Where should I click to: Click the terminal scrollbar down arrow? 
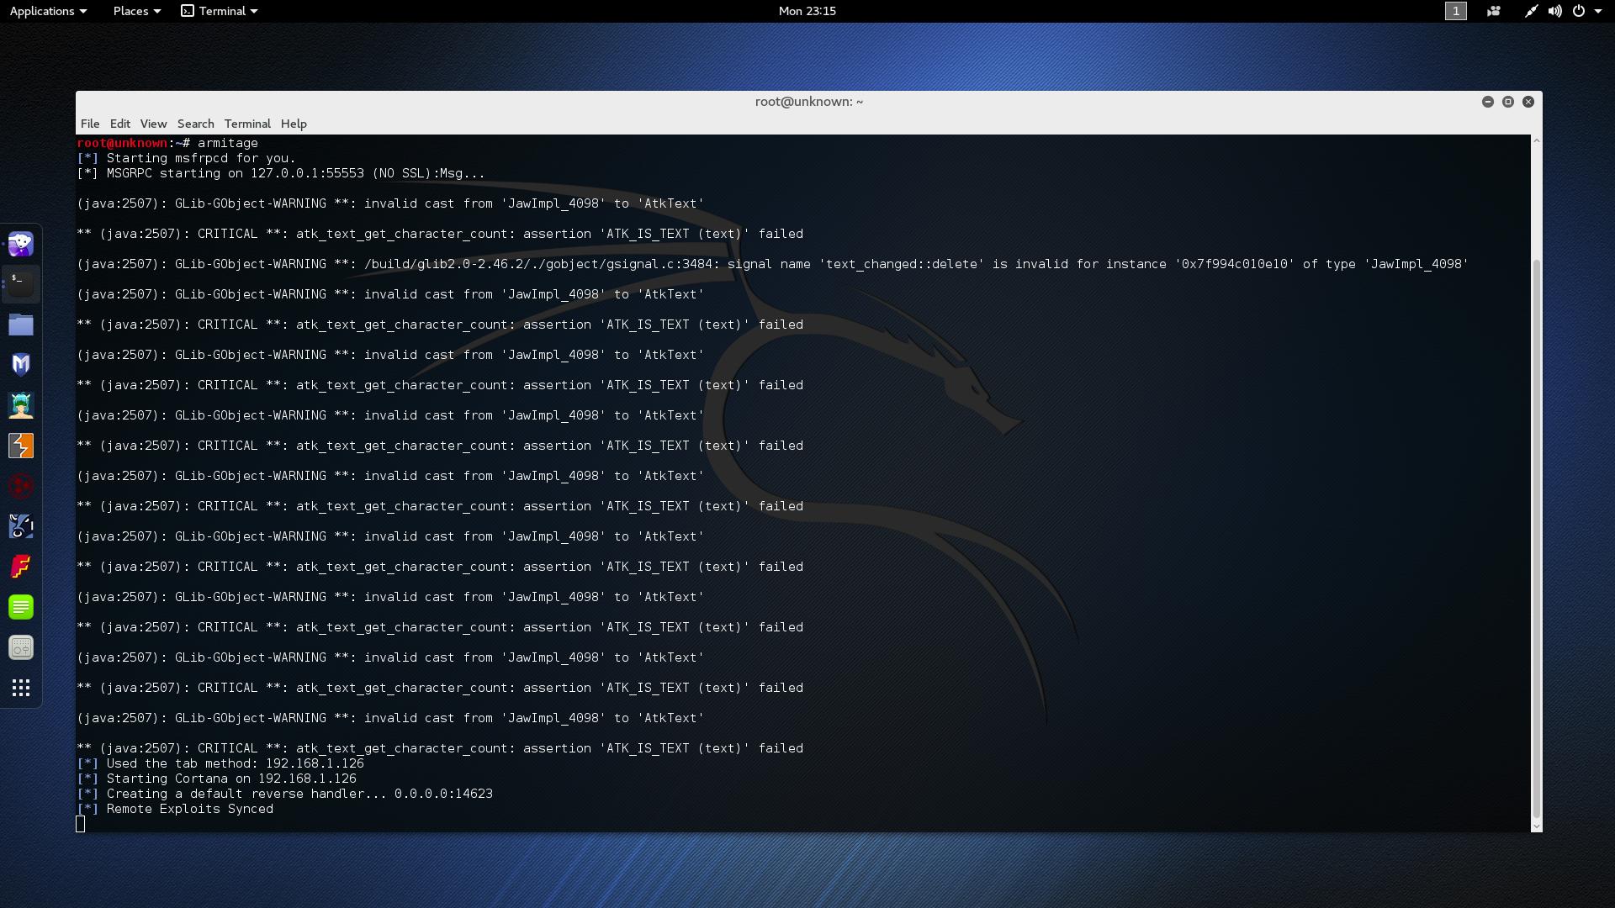(x=1537, y=826)
